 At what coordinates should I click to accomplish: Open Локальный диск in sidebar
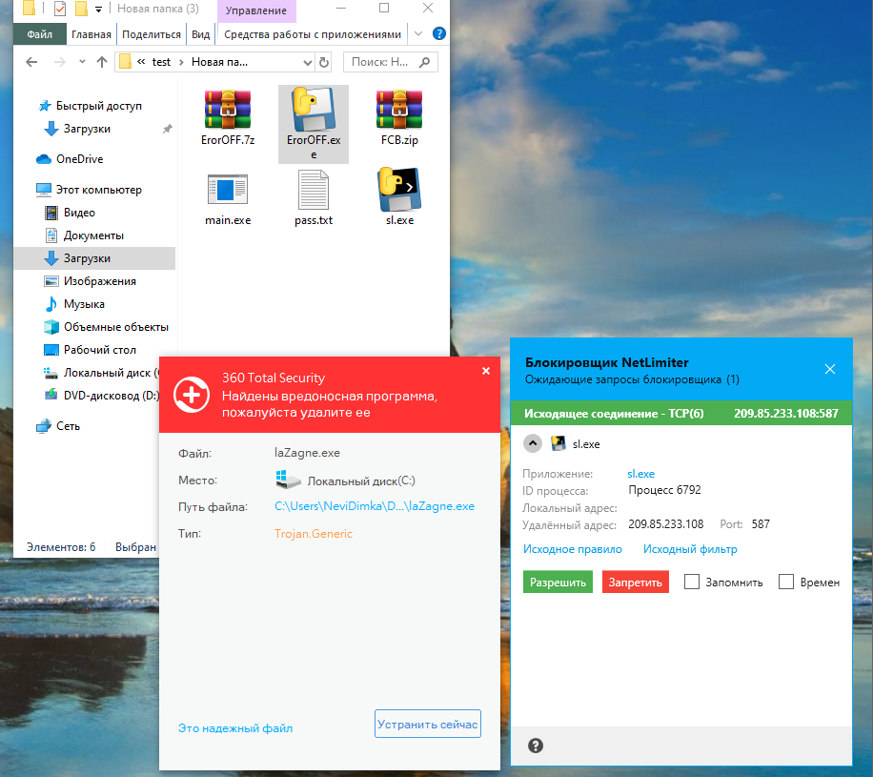(101, 372)
